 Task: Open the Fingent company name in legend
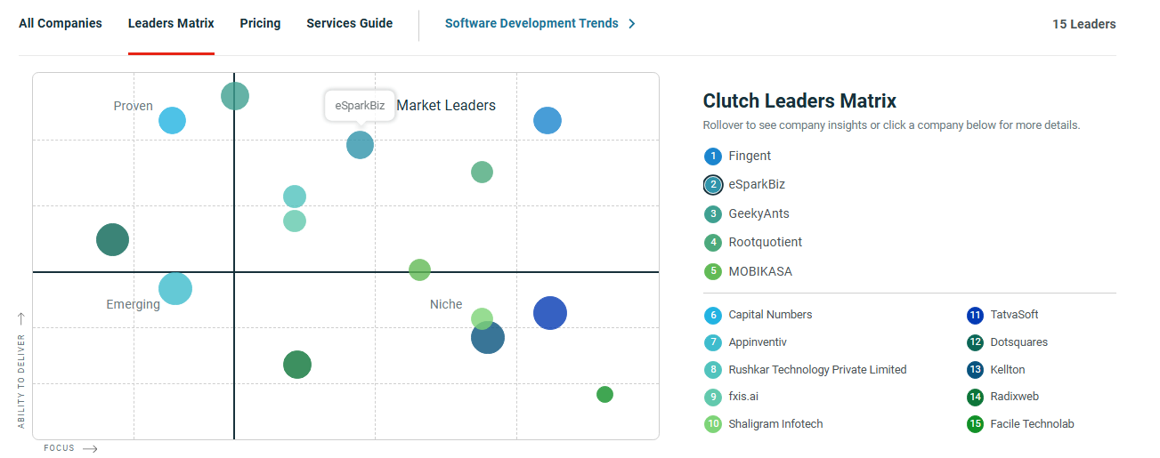point(750,157)
